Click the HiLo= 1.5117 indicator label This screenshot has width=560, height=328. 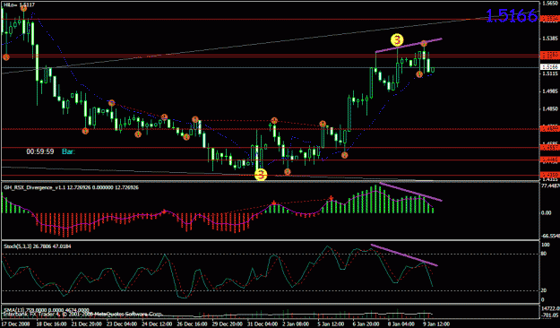pyautogui.click(x=20, y=5)
